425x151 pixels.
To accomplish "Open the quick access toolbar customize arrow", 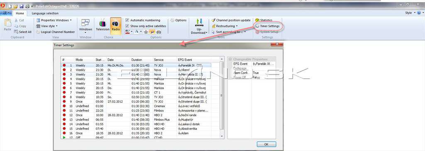I will click(x=32, y=6).
